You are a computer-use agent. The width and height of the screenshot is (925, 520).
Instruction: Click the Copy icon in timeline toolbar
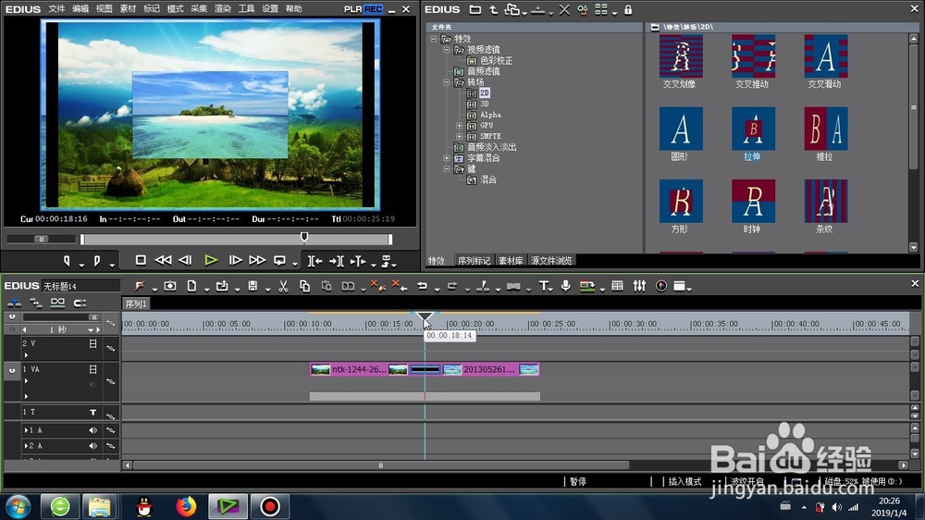click(x=304, y=286)
